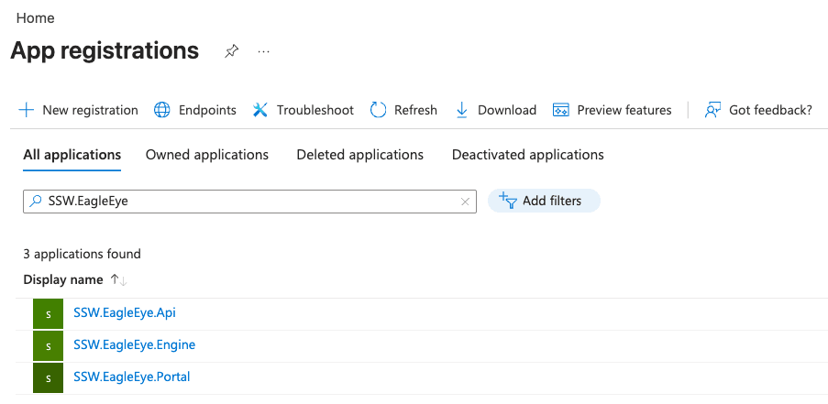The image size is (828, 404).
Task: Open Endpoints from the toolbar label
Action: [207, 110]
